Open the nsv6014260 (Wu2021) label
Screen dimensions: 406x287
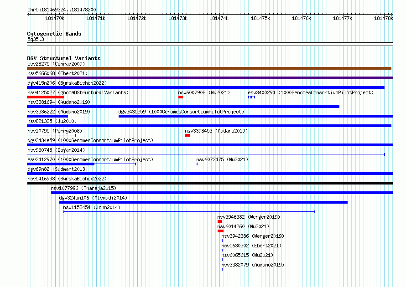coord(243,226)
